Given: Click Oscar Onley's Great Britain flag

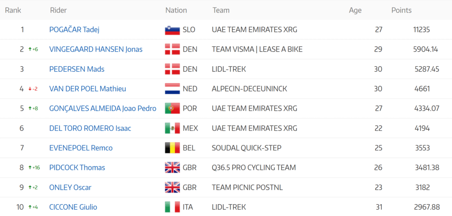Looking at the screenshot, I should (x=173, y=187).
